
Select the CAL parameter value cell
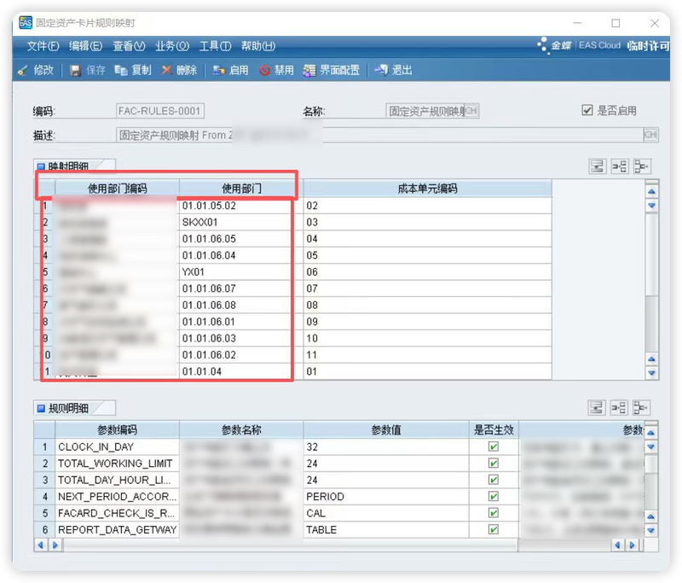tap(386, 513)
